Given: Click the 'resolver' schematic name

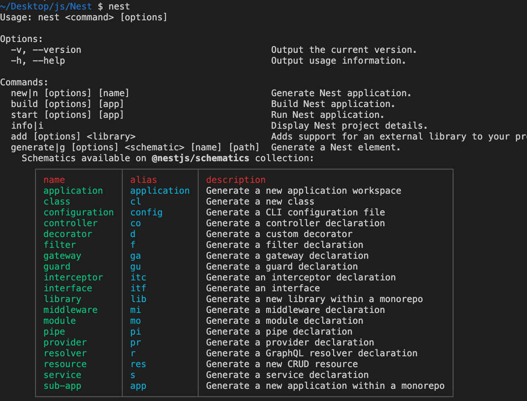Looking at the screenshot, I should 65,353.
